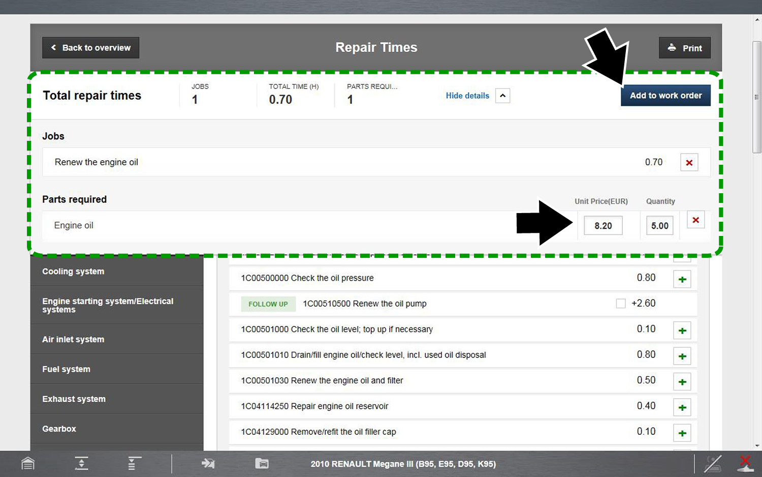Add Repair engine oil reservoir job
The image size is (762, 477).
[682, 407]
